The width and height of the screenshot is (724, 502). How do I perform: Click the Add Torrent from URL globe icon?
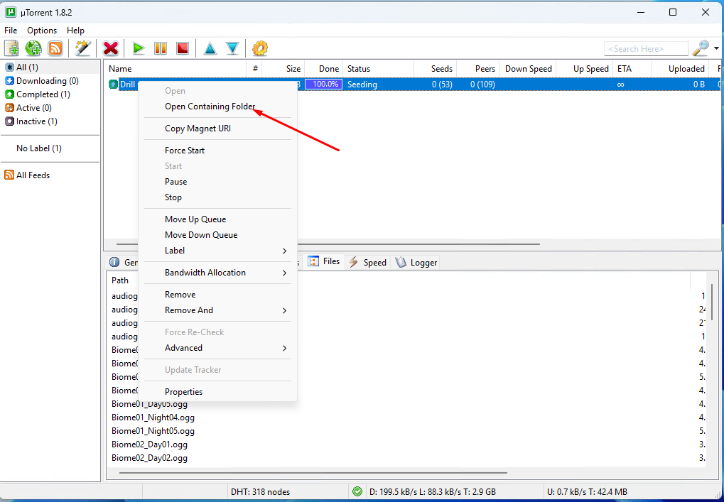(x=33, y=48)
